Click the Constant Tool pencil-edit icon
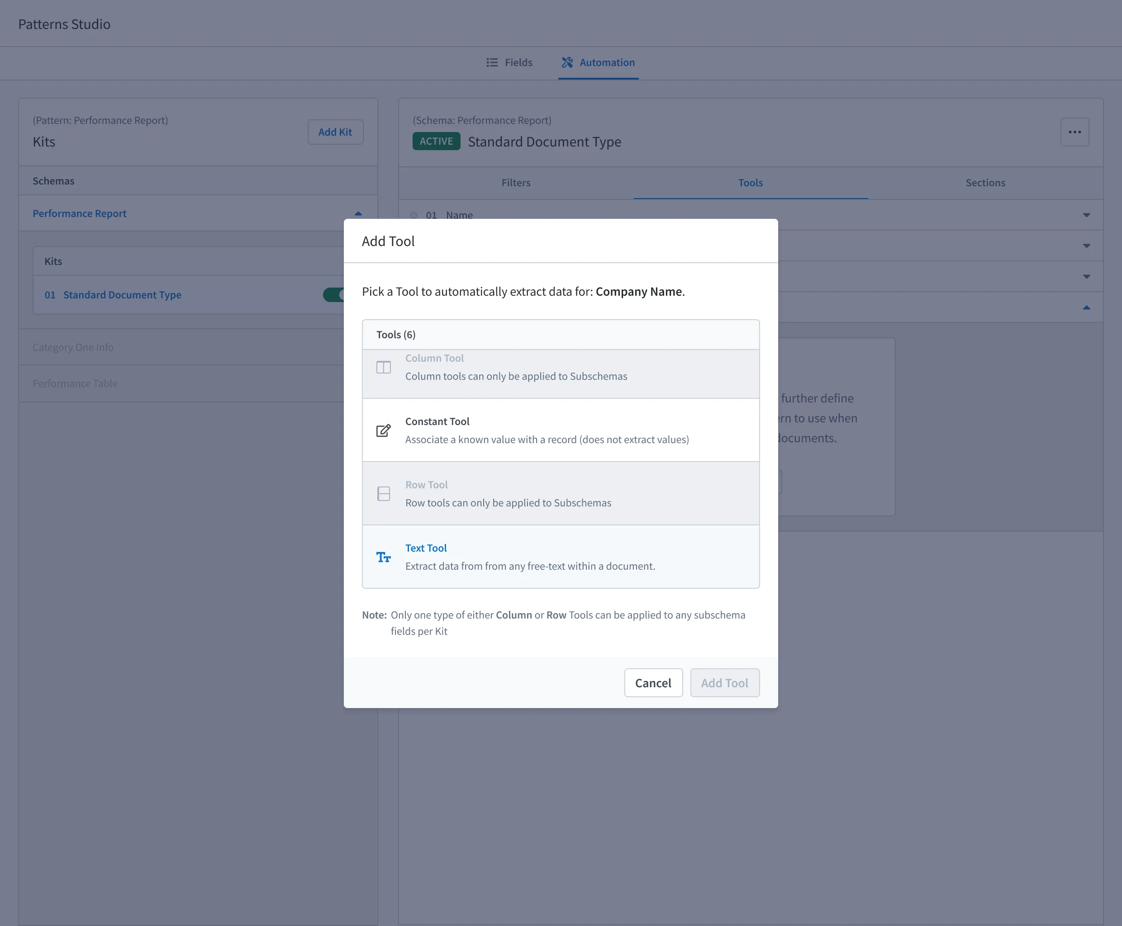 point(383,430)
